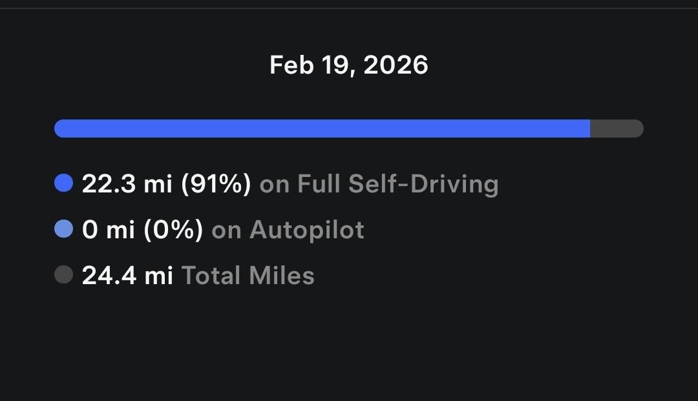
Task: Open the "on Autopilot" label
Action: pos(288,230)
